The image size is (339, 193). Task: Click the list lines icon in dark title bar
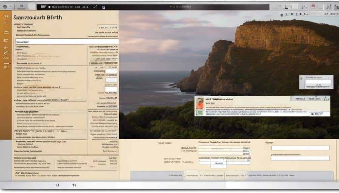43,7
